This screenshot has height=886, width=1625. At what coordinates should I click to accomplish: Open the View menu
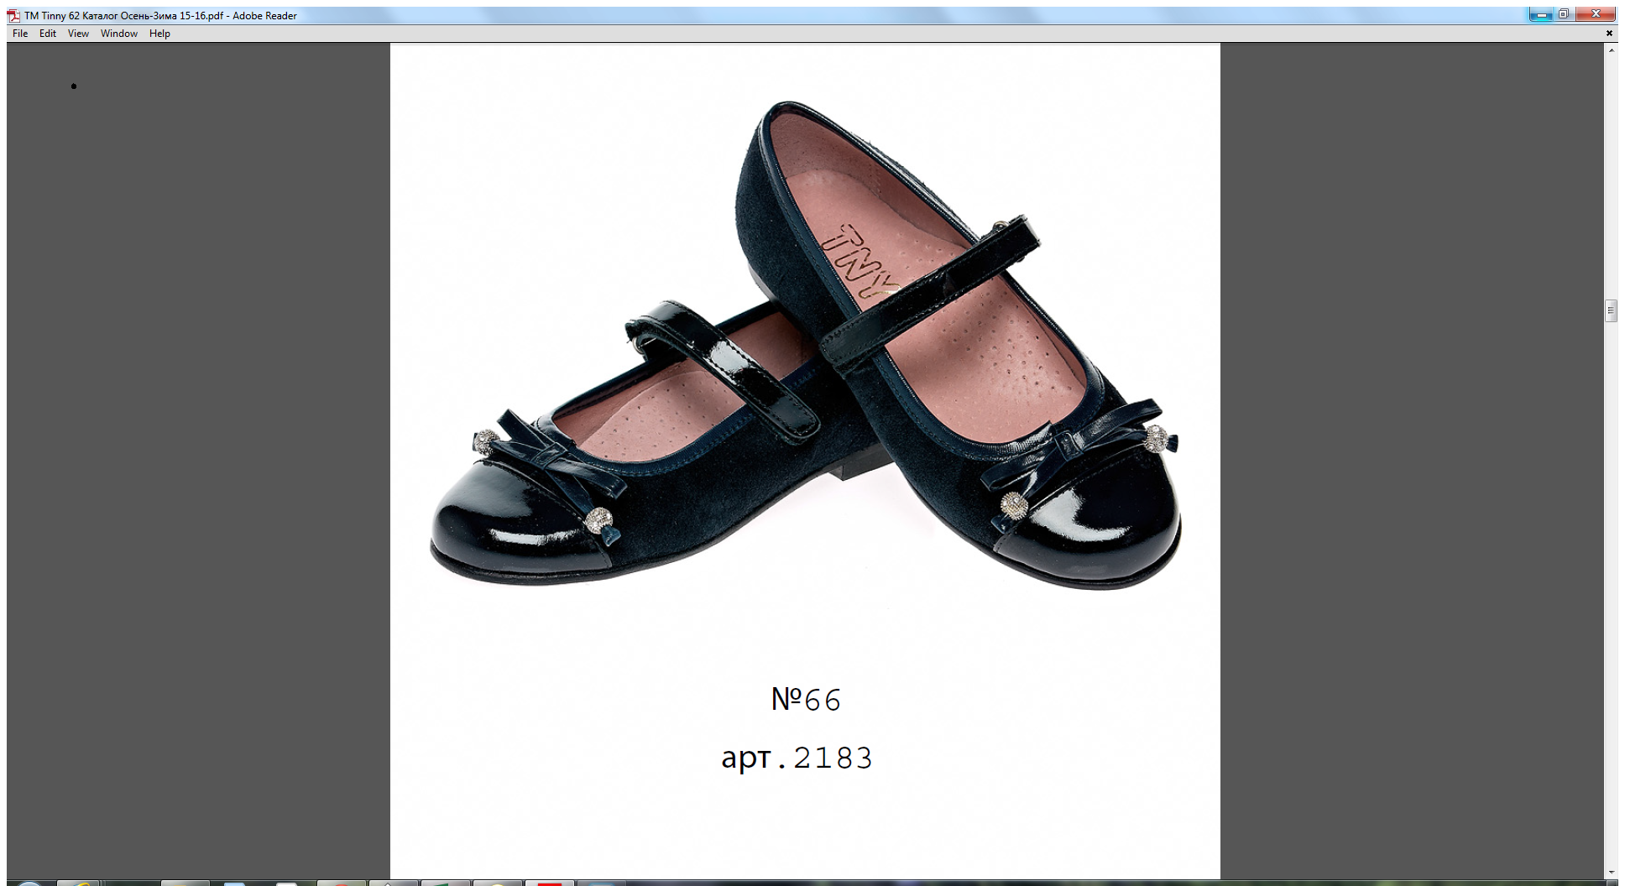pos(78,34)
